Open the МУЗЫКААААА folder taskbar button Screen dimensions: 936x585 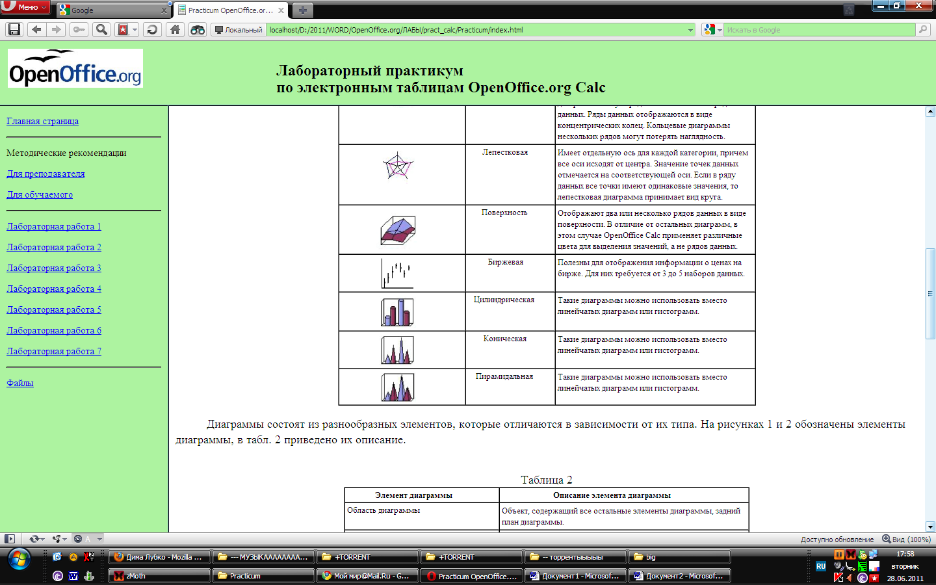tap(264, 557)
